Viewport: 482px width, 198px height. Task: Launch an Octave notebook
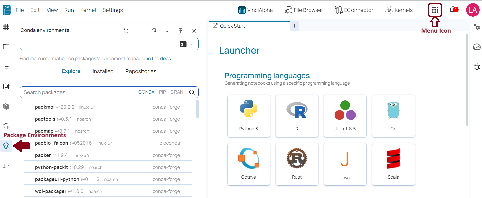(x=249, y=164)
